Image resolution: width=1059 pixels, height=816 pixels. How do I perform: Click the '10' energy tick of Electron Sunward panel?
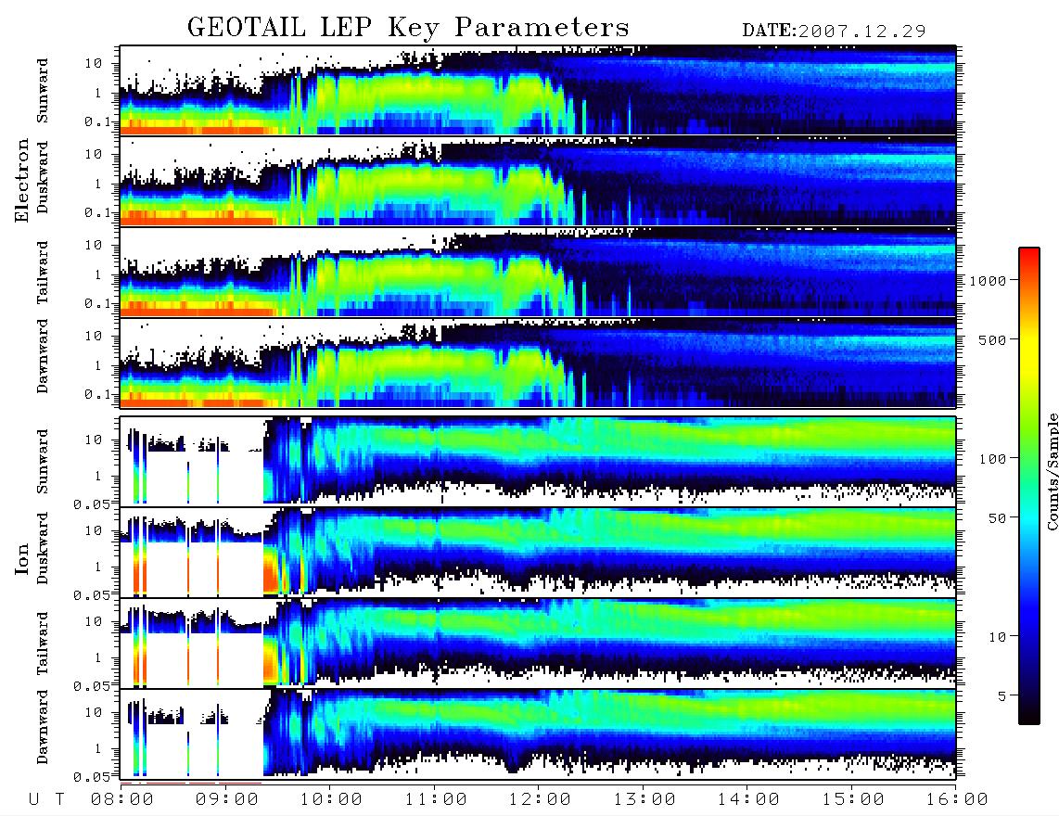pos(94,63)
